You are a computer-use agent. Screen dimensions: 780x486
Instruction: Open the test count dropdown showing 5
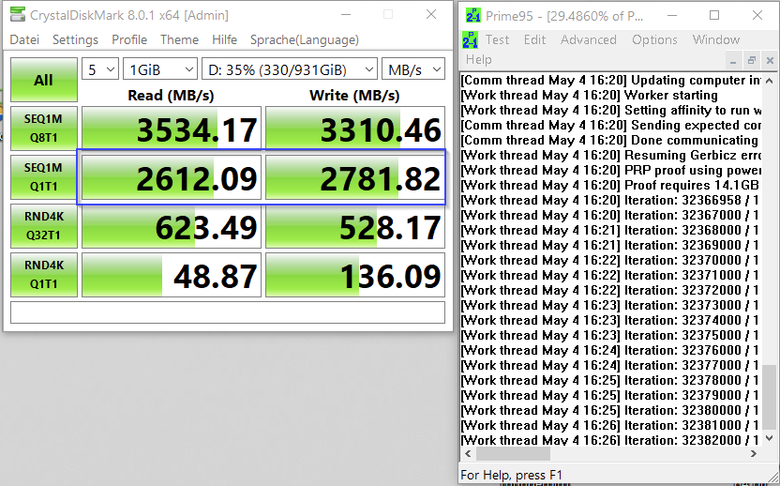[100, 69]
